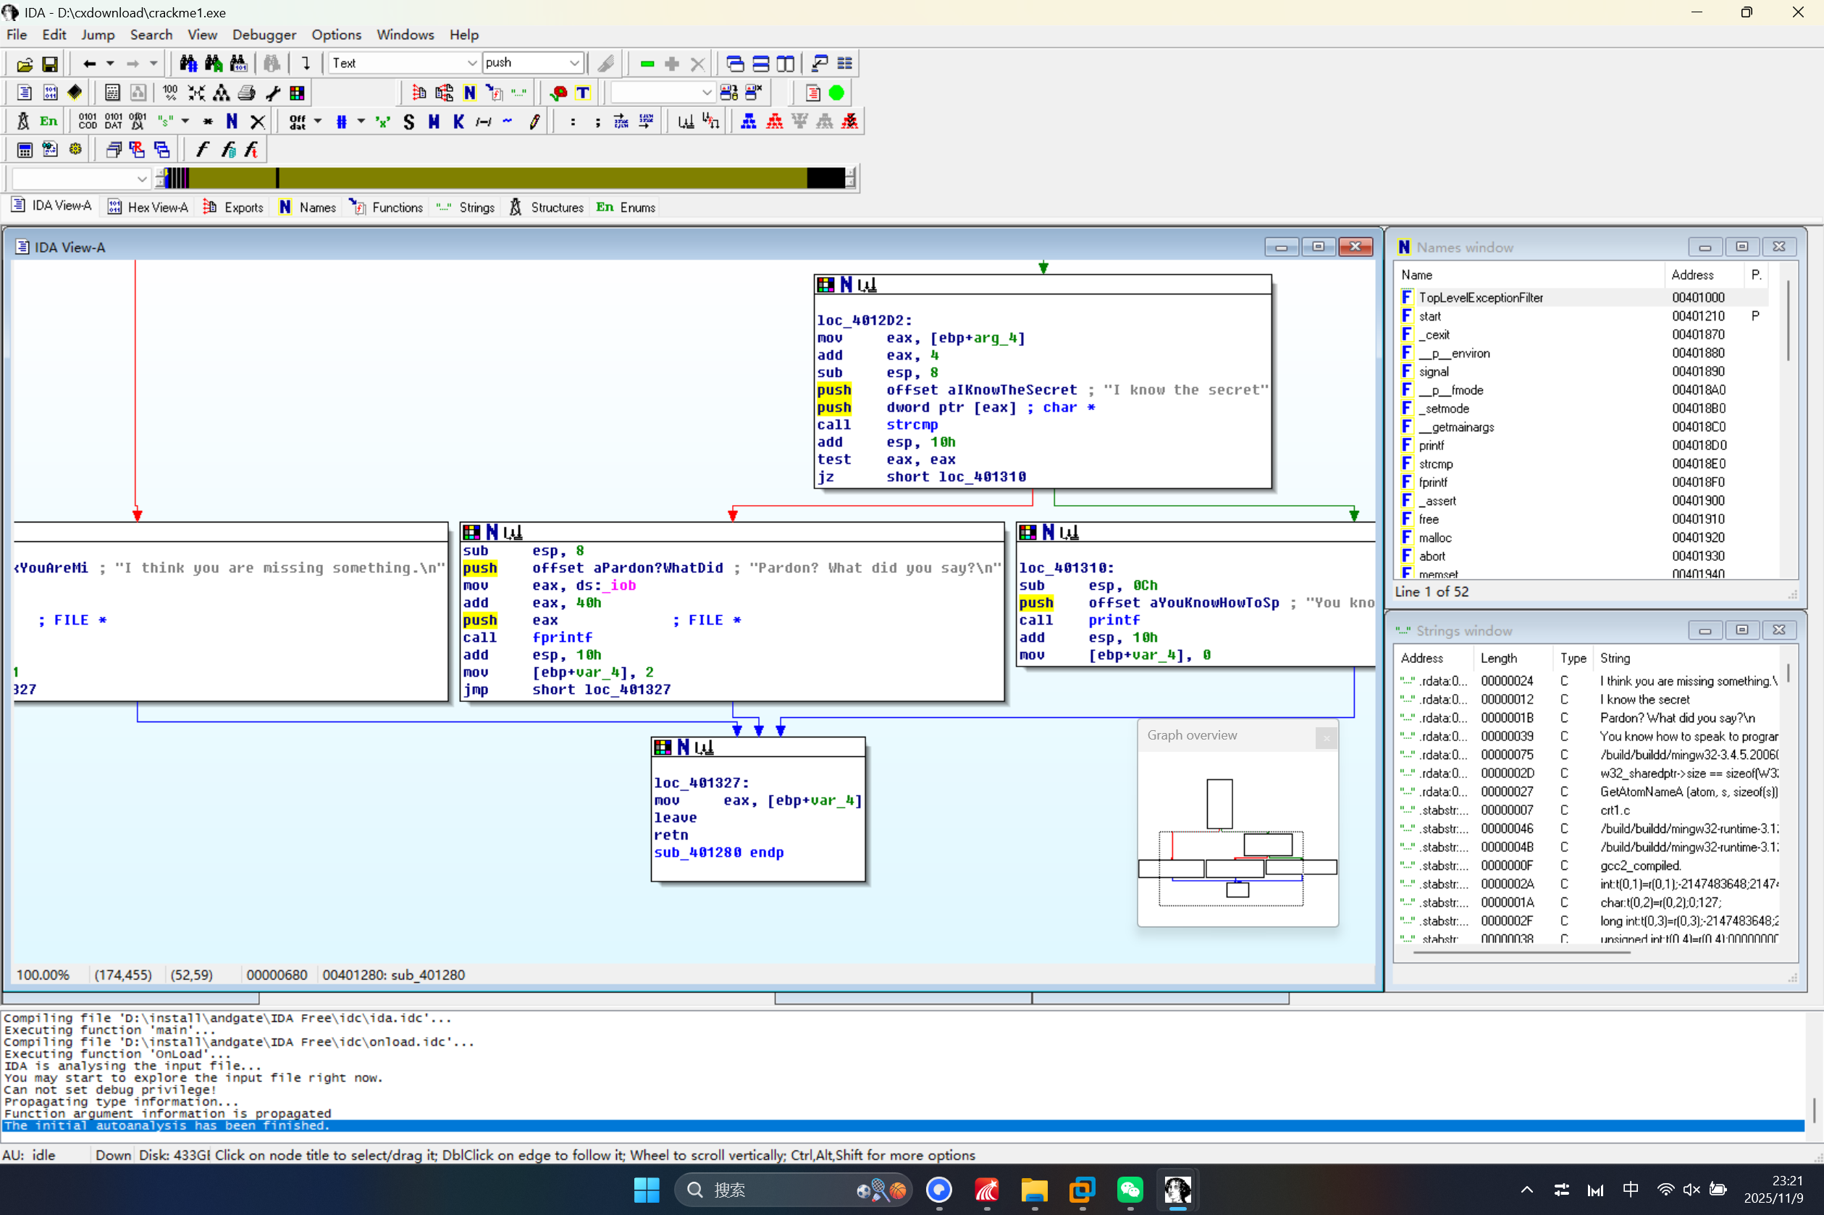This screenshot has width=1824, height=1215.
Task: Open WeChat from the taskbar
Action: [x=1130, y=1190]
